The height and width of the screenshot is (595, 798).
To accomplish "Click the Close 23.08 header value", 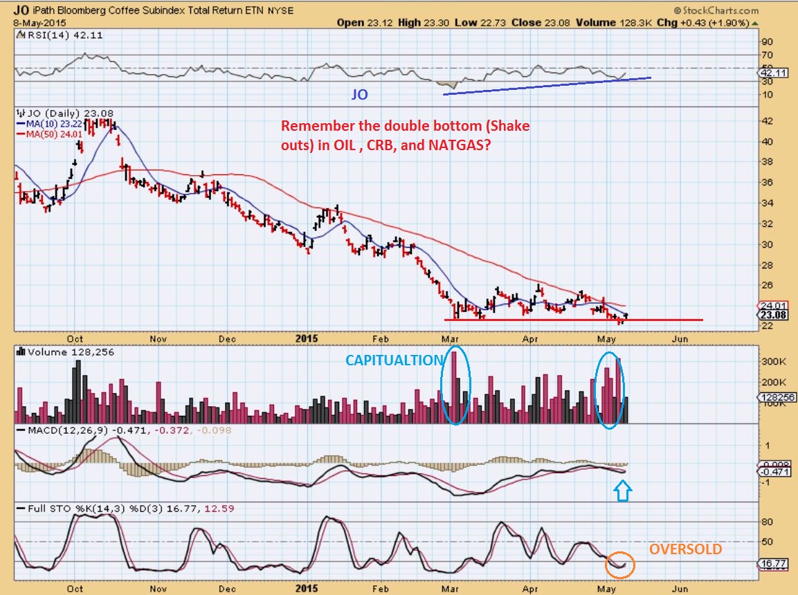I will click(x=541, y=23).
